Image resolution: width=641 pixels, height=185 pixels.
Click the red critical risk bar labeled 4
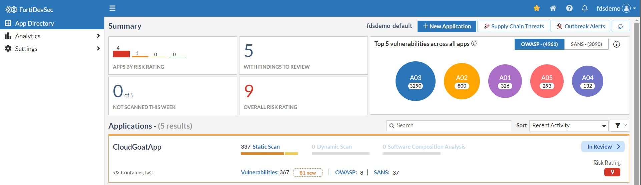121,54
